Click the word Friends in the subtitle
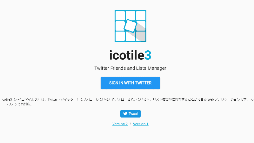The image size is (254, 143). (x=123, y=68)
